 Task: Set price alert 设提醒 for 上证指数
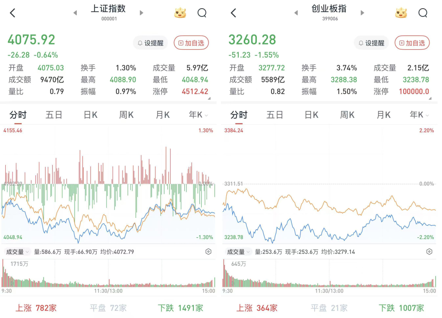(150, 43)
